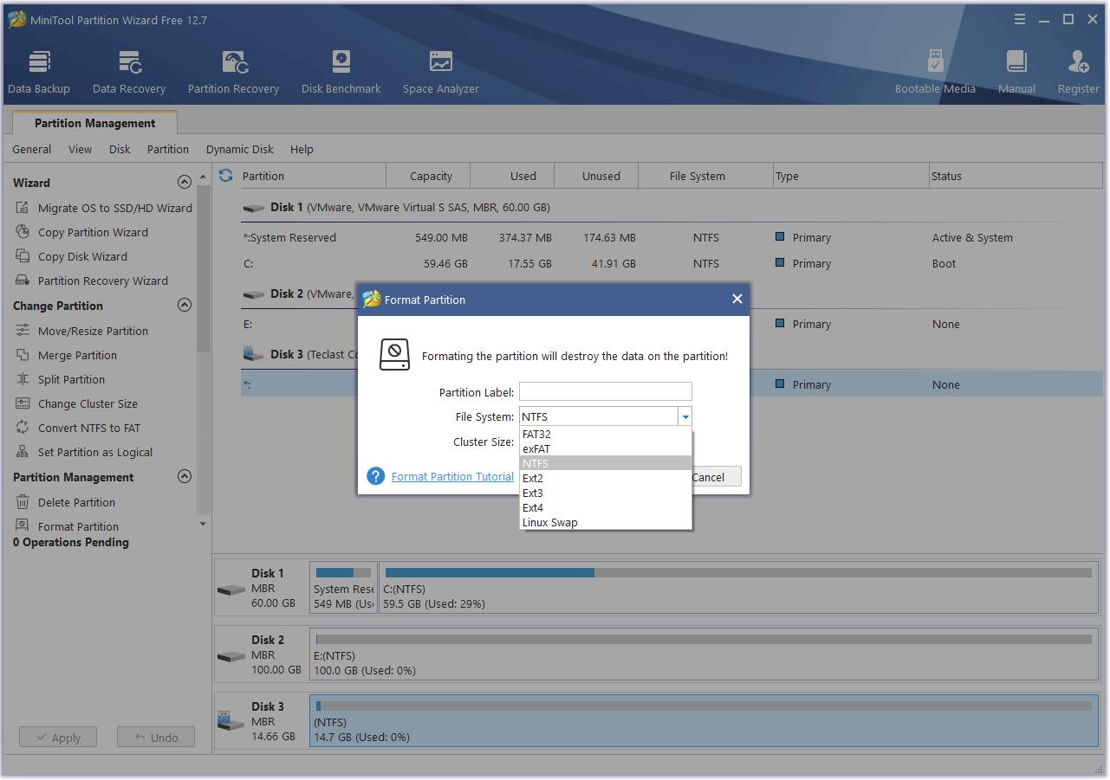Collapse the Wizard panel
Image resolution: width=1110 pixels, height=780 pixels.
coord(184,182)
